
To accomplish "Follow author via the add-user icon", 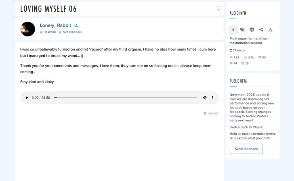I will pyautogui.click(x=76, y=25).
